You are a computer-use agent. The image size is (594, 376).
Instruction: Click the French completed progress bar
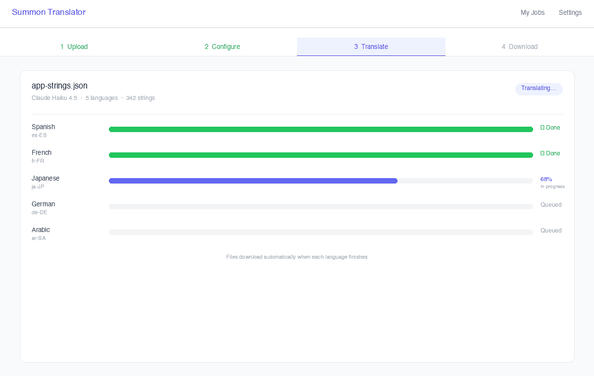tap(321, 155)
